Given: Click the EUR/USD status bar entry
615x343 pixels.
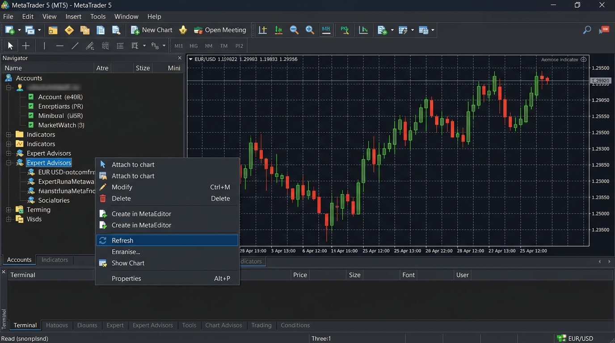Looking at the screenshot, I should [576, 338].
